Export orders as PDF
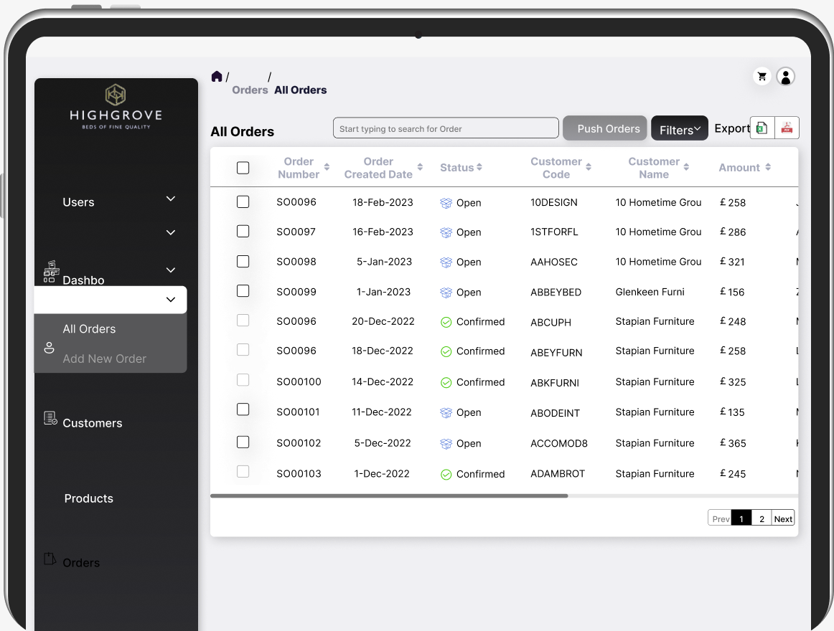 click(x=787, y=128)
